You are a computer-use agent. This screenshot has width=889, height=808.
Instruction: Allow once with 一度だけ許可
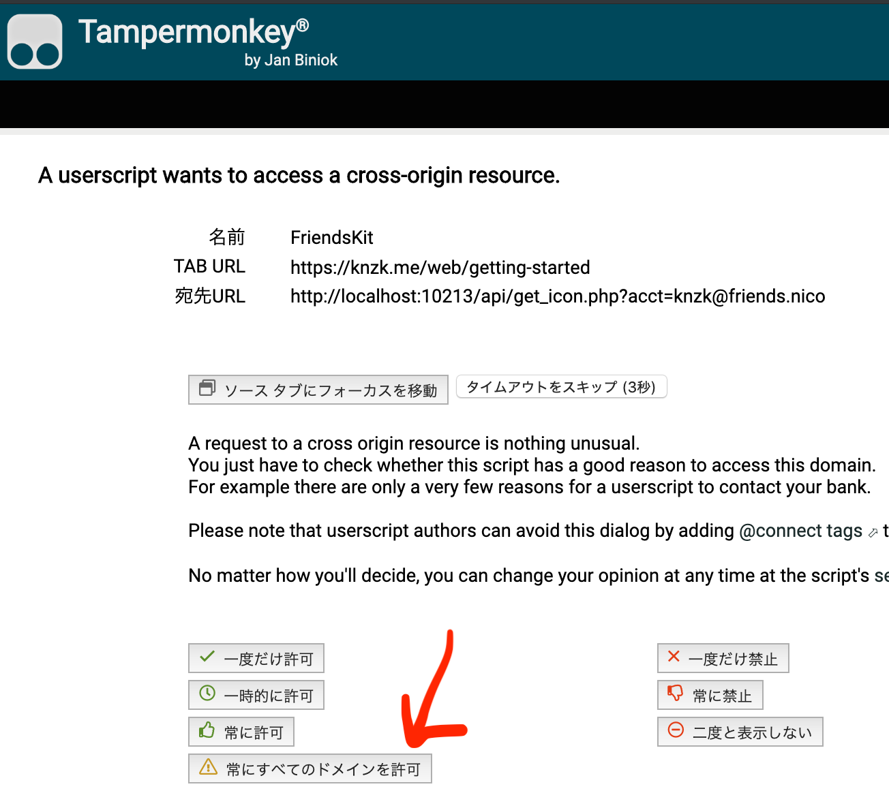tap(256, 658)
